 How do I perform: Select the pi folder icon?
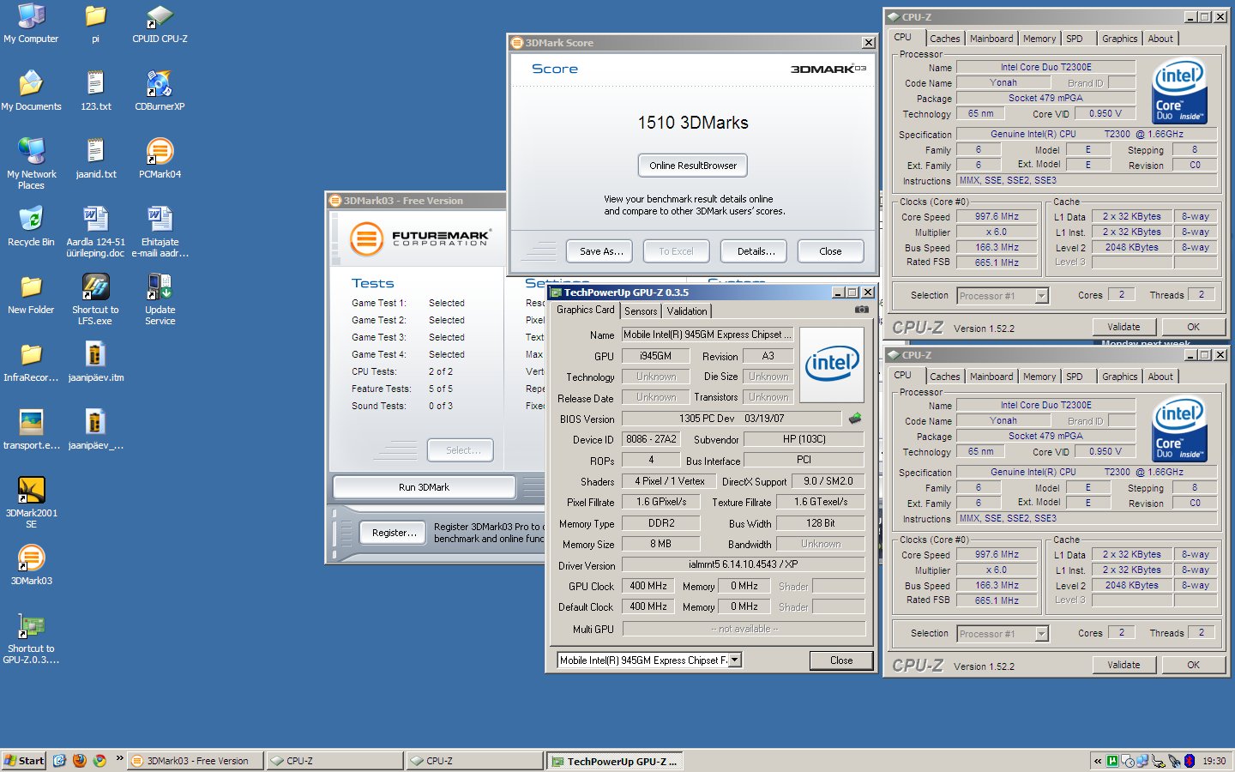tap(95, 24)
